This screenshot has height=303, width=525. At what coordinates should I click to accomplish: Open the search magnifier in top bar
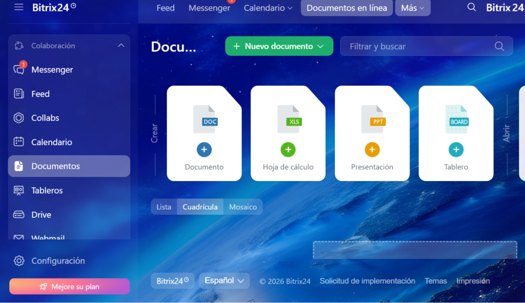(x=472, y=8)
